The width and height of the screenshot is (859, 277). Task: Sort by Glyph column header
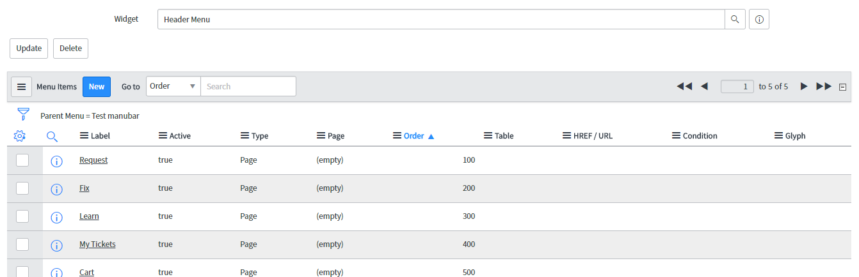click(x=796, y=135)
